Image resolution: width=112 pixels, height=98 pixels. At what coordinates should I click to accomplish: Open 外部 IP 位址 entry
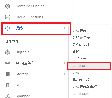coord(81,38)
